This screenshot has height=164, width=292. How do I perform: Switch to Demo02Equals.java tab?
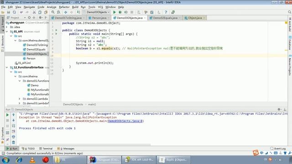click(x=165, y=18)
